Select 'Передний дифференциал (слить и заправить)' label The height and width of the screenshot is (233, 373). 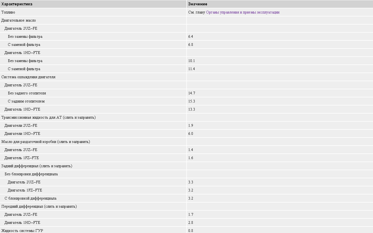[x=39, y=206]
